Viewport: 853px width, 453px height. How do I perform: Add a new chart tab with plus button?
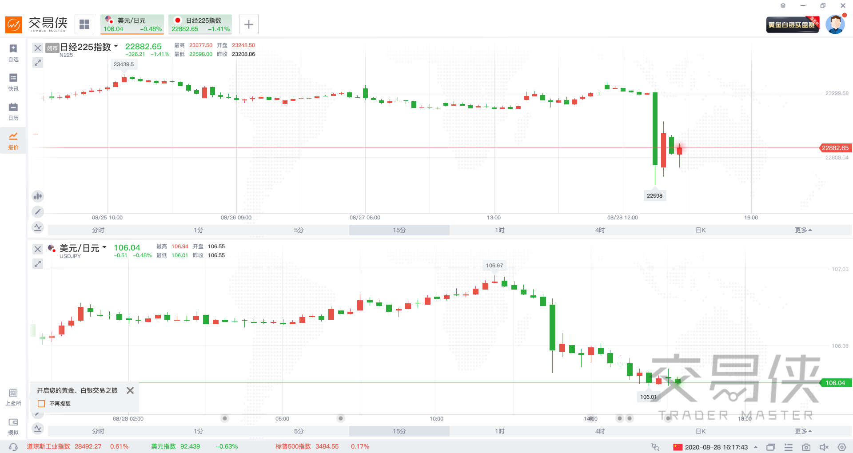[249, 24]
